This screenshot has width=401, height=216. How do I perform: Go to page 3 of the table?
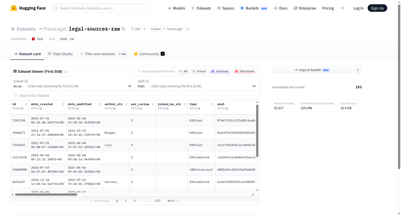135,201
